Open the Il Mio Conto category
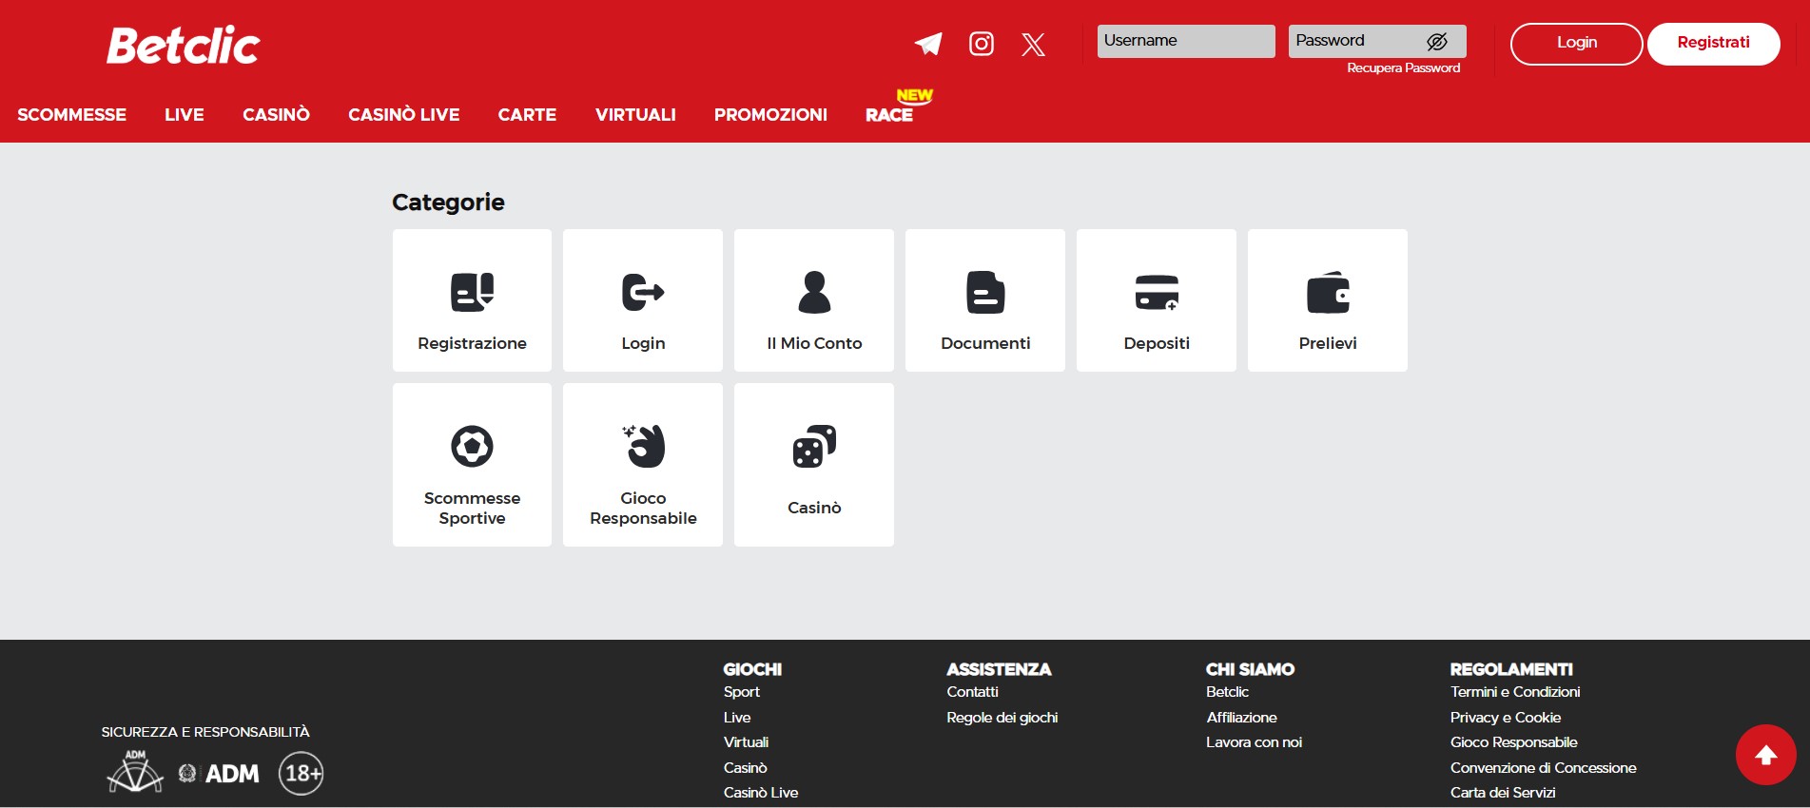 click(x=814, y=300)
